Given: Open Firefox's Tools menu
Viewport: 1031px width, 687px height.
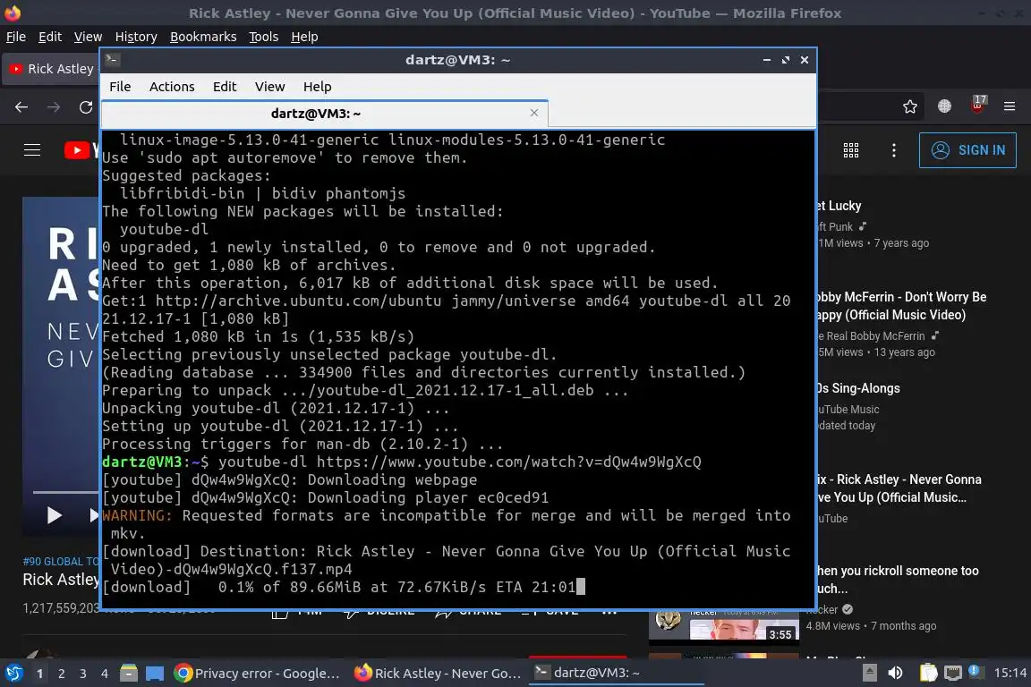Looking at the screenshot, I should [x=264, y=37].
